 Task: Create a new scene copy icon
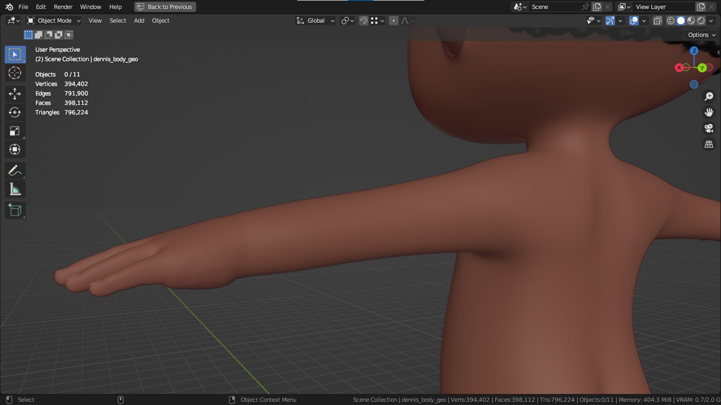tap(597, 7)
